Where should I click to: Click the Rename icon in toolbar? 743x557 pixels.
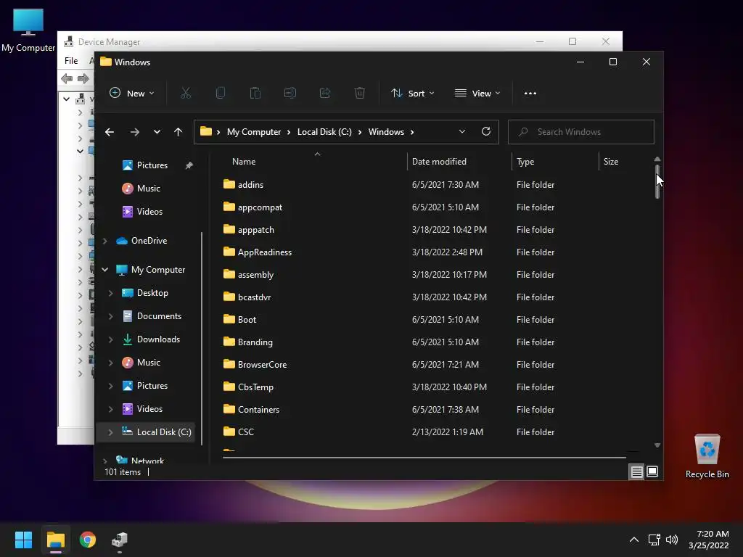coord(290,94)
